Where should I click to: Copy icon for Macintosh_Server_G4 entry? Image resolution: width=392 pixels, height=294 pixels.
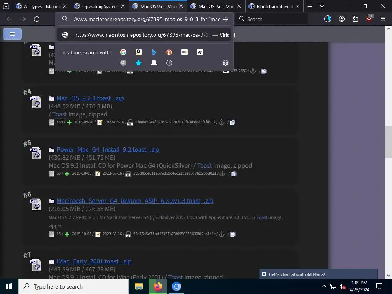point(233,234)
